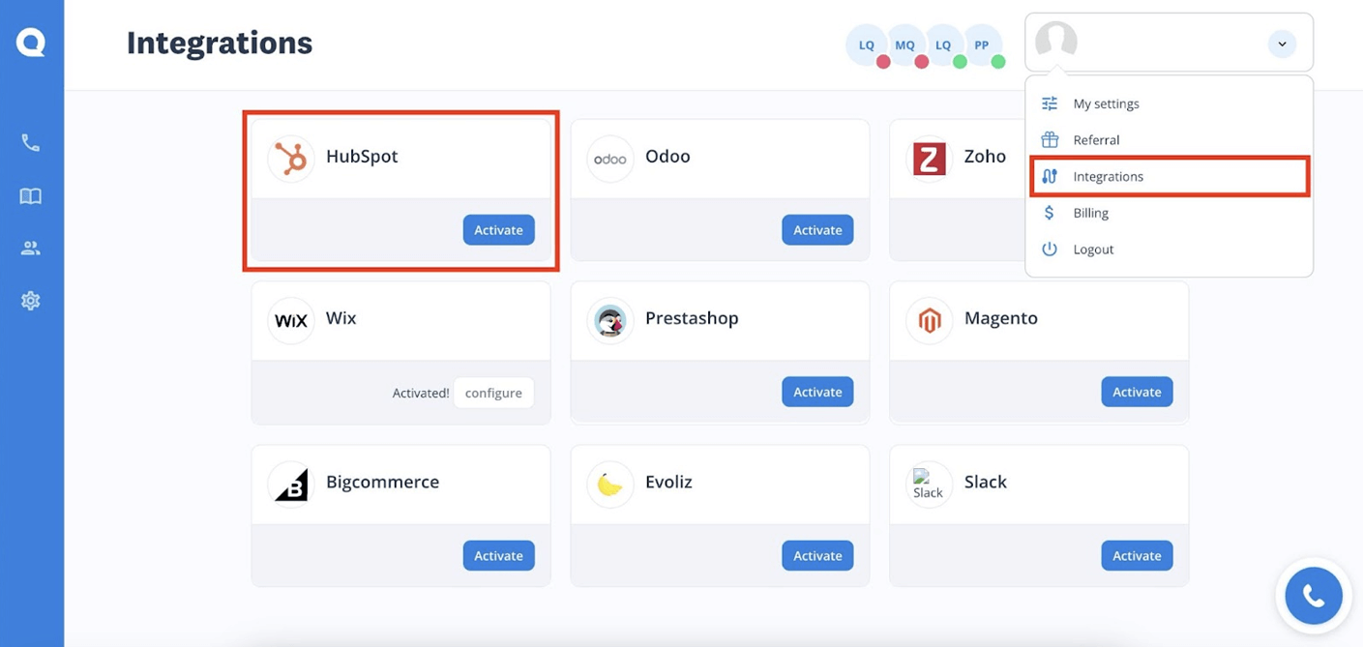1363x647 pixels.
Task: Click the Bigcommerce logo icon
Action: coord(290,484)
